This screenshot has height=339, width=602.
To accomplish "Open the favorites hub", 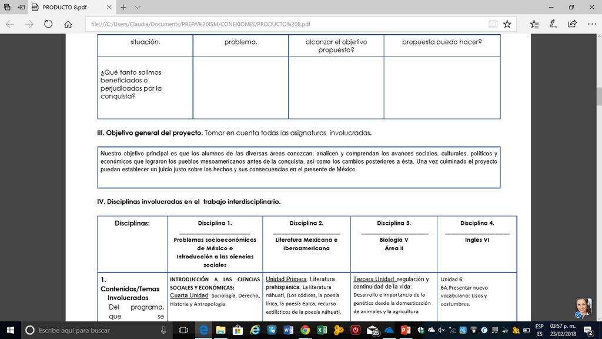I will (534, 24).
